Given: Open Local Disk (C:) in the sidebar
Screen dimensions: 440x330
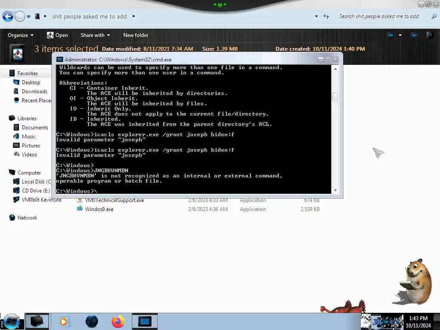Looking at the screenshot, I should coord(36,182).
